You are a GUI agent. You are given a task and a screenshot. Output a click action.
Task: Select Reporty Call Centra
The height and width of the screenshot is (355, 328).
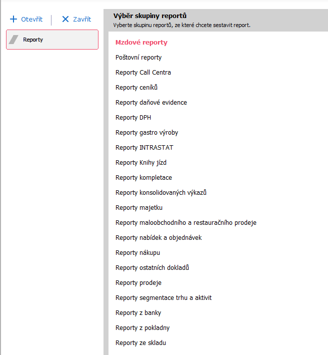pos(143,73)
